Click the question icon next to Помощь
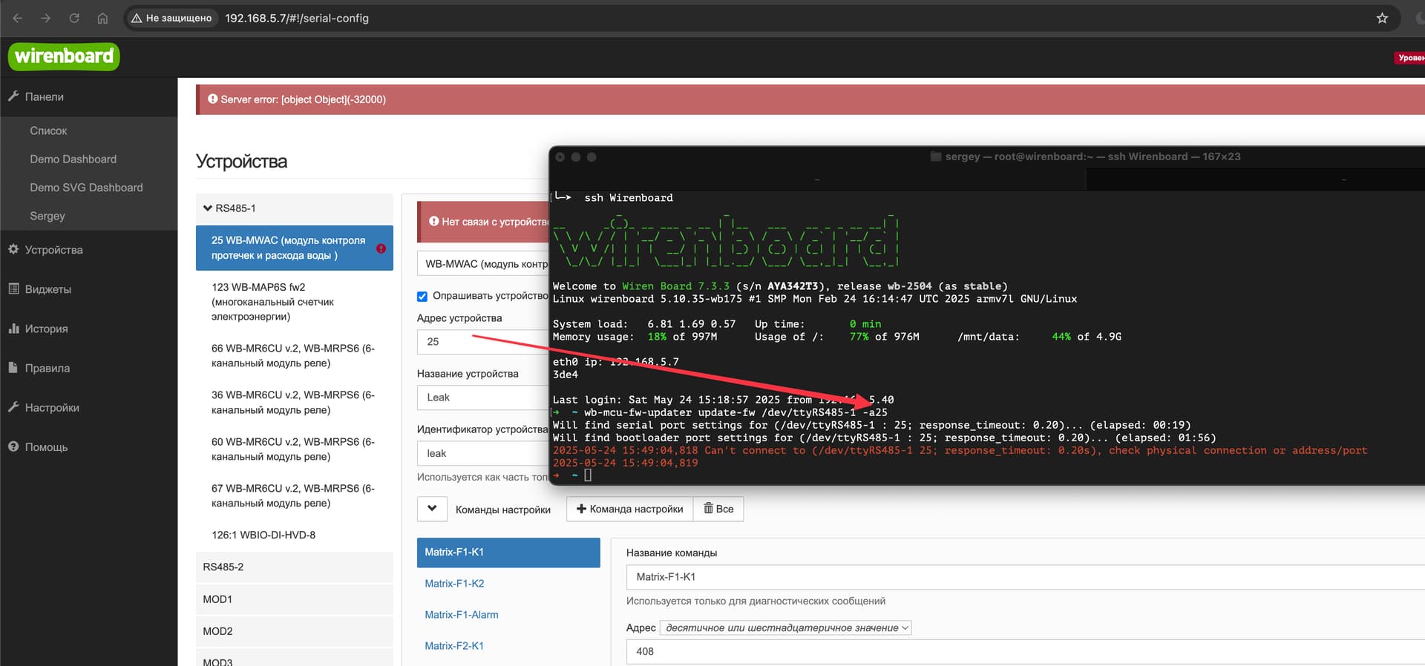 13,446
